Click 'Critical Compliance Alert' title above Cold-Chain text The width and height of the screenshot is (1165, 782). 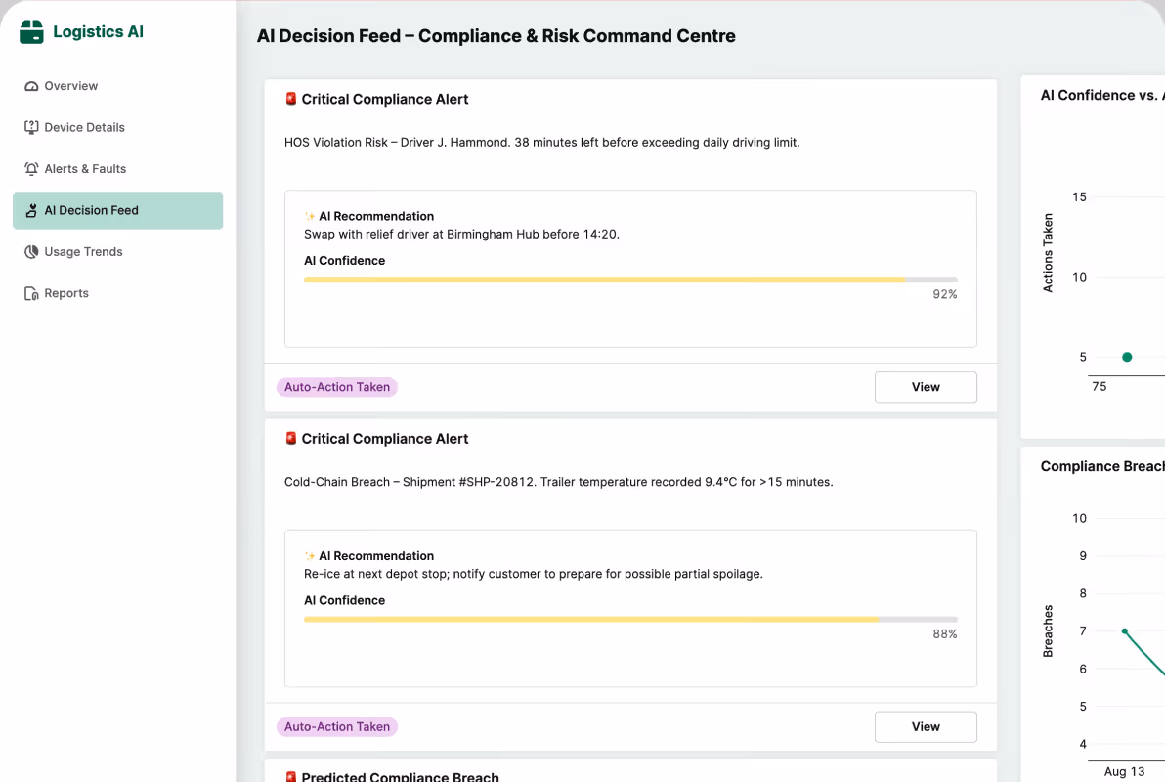point(385,439)
